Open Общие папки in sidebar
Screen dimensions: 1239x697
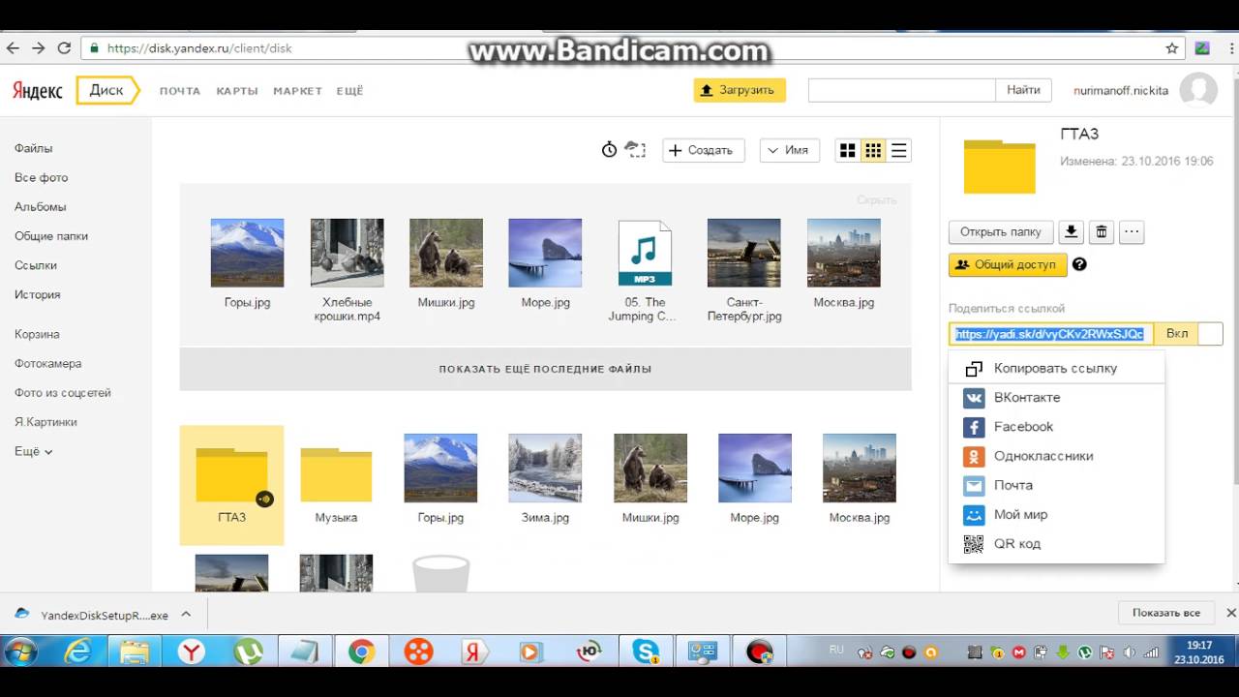pyautogui.click(x=51, y=236)
